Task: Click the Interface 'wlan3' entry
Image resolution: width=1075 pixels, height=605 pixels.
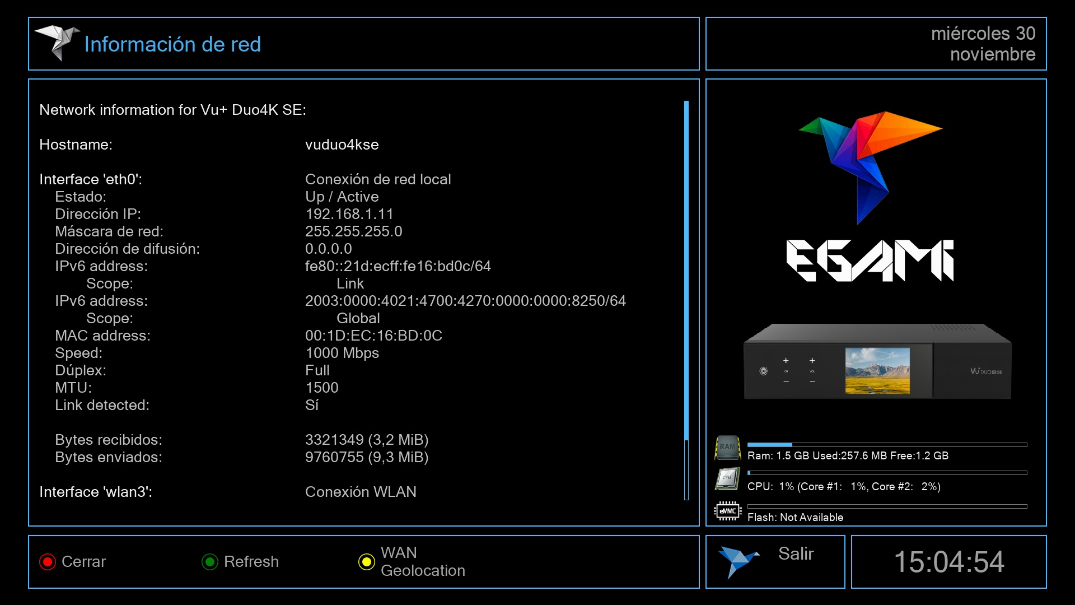Action: tap(96, 492)
